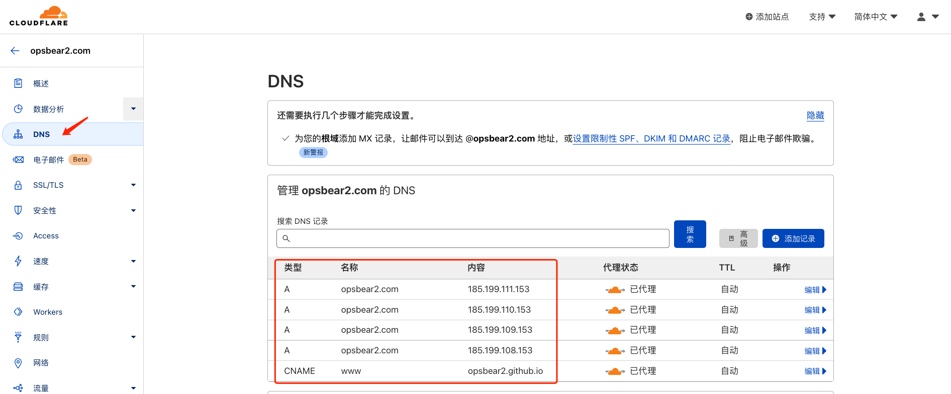951x394 pixels.
Task: Select DNS in the sidebar
Action: click(73, 134)
